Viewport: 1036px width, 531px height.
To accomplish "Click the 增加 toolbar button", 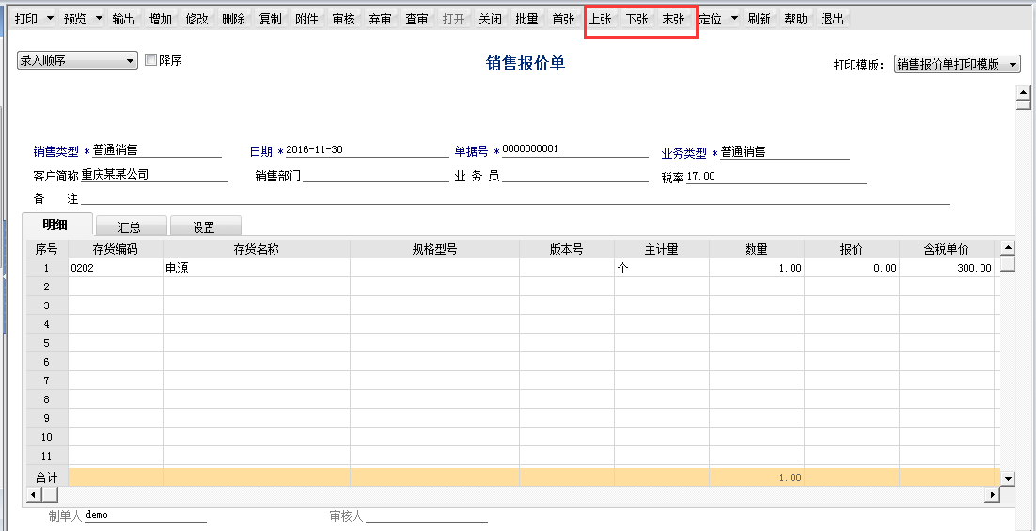I will (160, 19).
